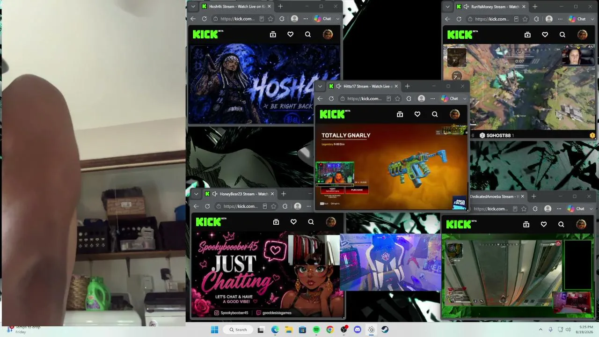The image size is (599, 337).
Task: Click Following heart in RunYaMoney window
Action: 545,34
